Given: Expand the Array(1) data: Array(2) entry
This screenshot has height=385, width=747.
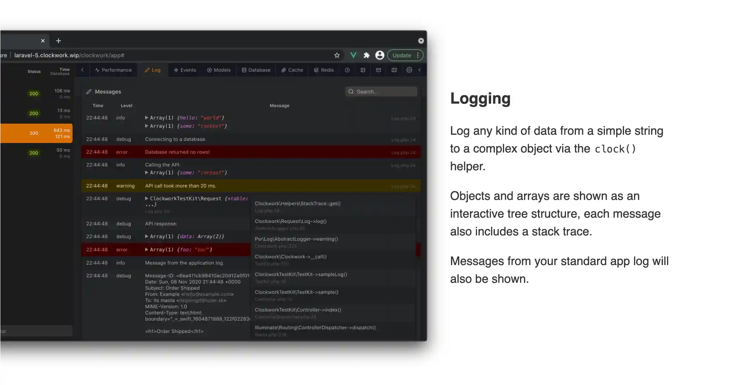Looking at the screenshot, I should coord(147,237).
